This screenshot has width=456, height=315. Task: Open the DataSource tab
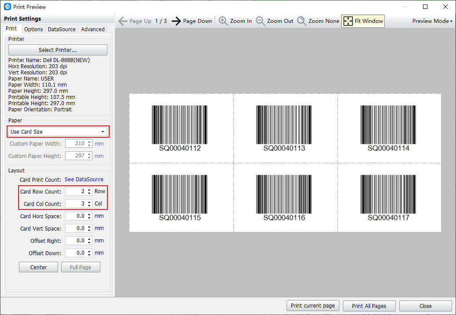[62, 29]
